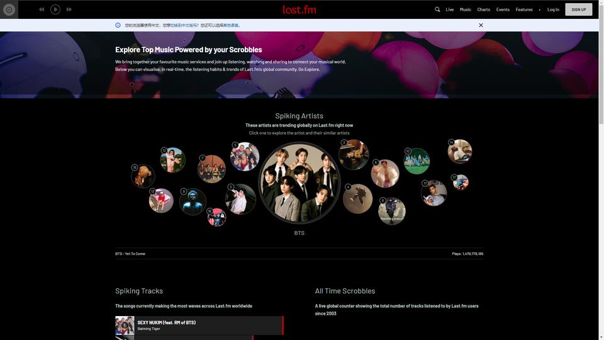The width and height of the screenshot is (604, 340).
Task: Click the BTS artist name label
Action: tap(299, 233)
